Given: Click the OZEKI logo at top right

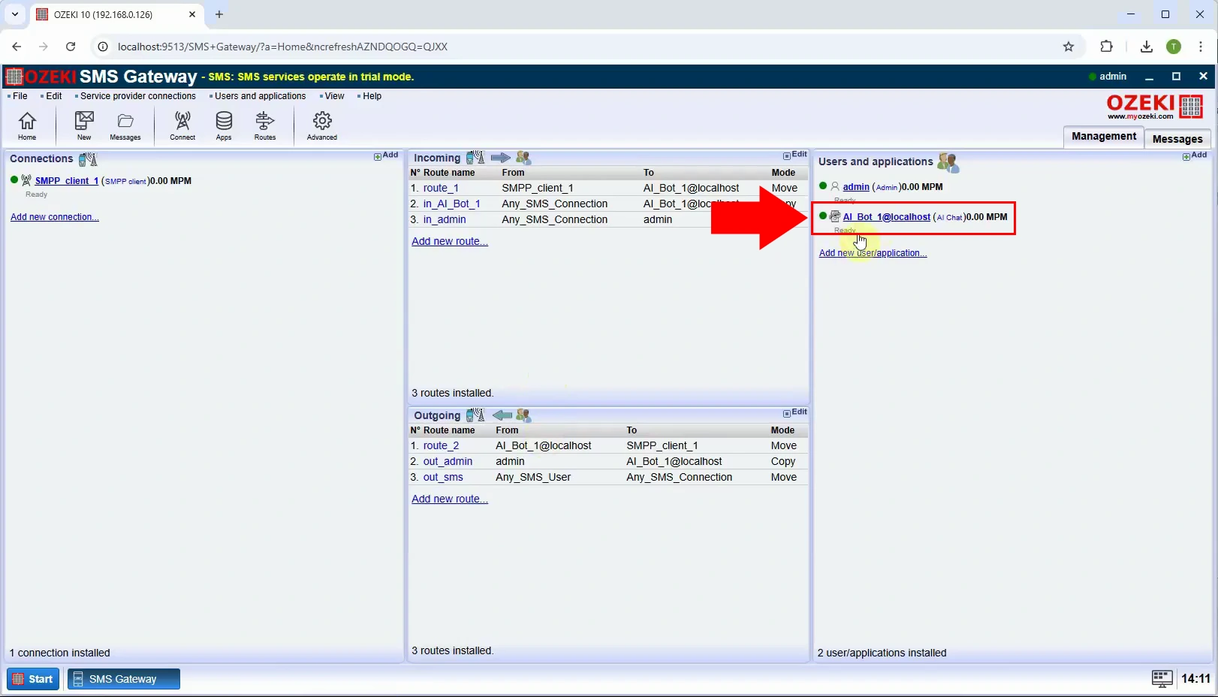Looking at the screenshot, I should click(1155, 106).
